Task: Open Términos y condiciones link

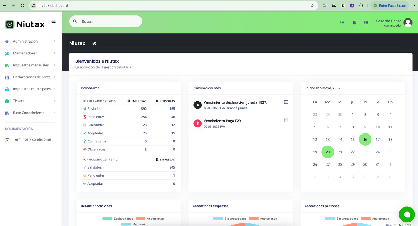Action: pos(32,139)
